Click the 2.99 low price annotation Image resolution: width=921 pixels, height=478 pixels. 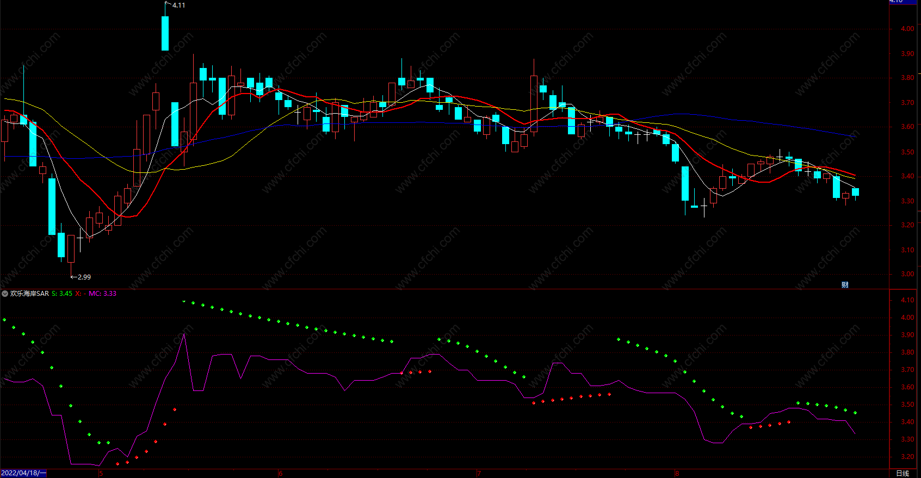84,277
